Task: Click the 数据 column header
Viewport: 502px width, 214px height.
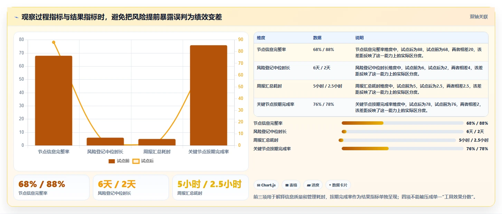Action: [x=317, y=38]
